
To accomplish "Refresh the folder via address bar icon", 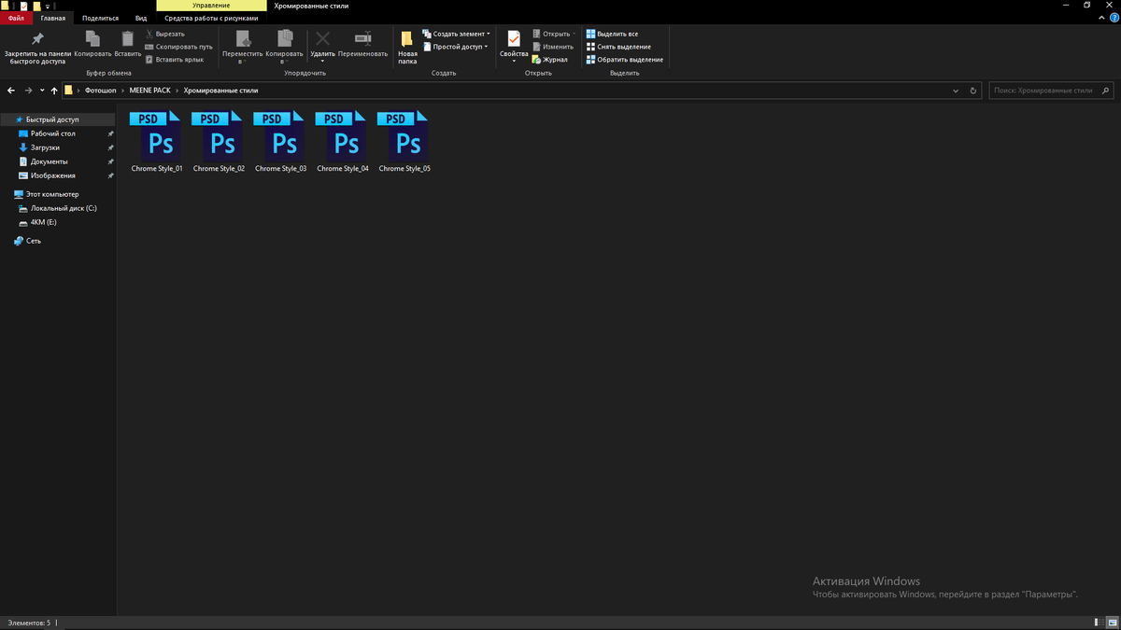I will coord(973,91).
